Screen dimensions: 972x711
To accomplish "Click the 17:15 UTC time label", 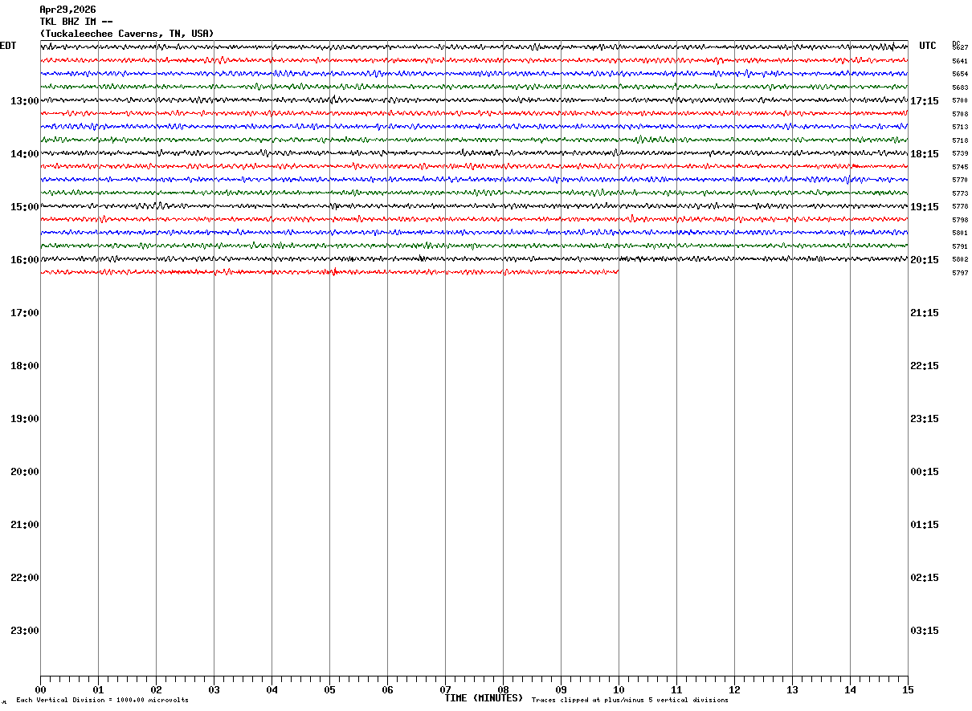I will click(925, 101).
